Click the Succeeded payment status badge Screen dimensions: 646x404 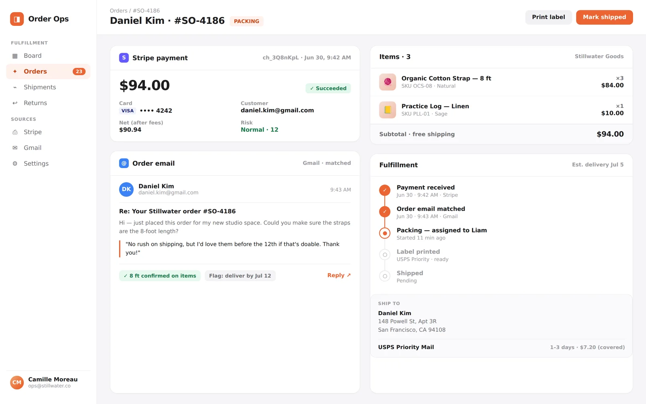[328, 88]
